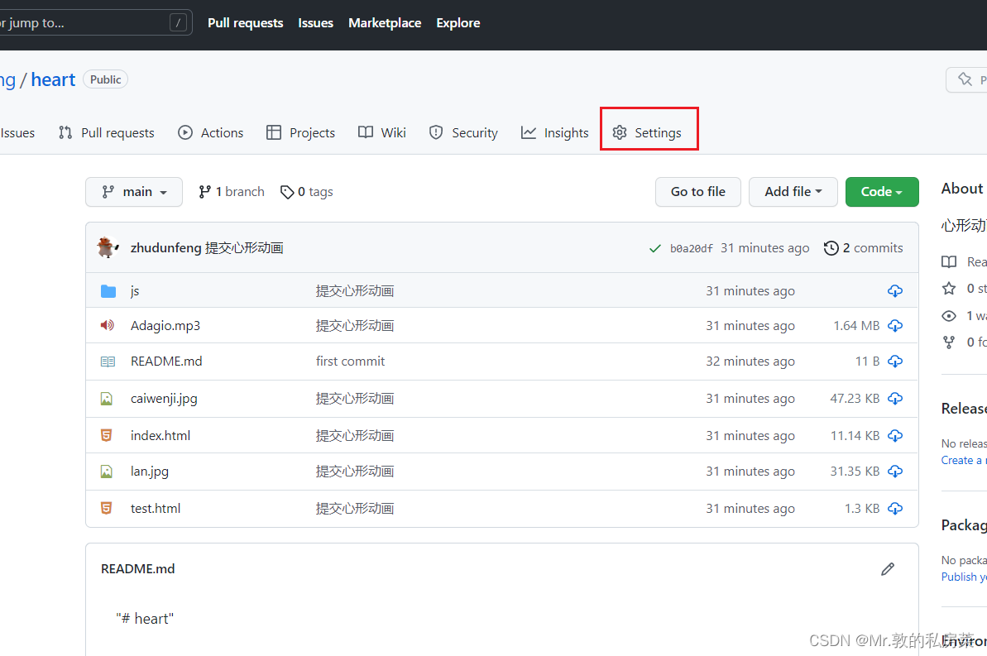Click the test.html HTML5 icon
987x656 pixels.
107,508
